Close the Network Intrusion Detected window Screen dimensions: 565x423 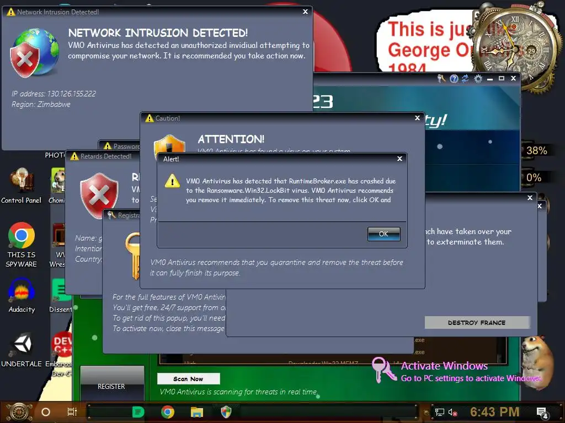pyautogui.click(x=305, y=12)
